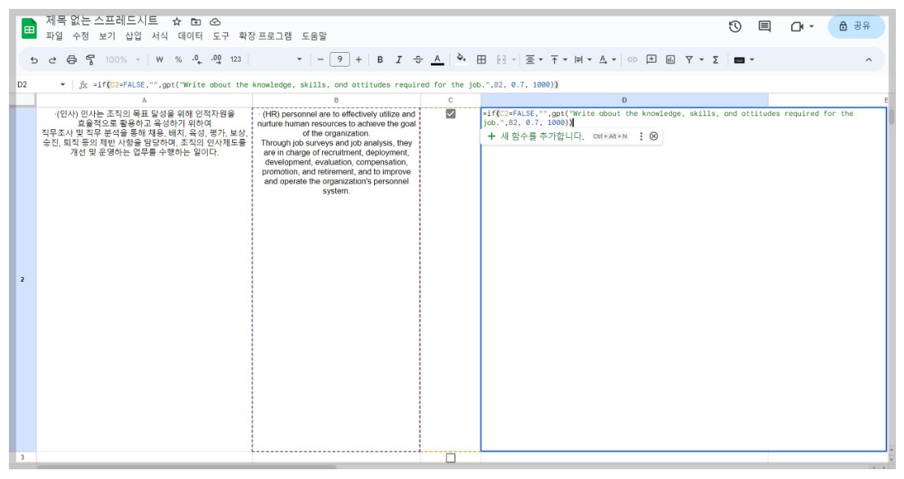Format as currency (W)
Screen dimensions: 904x479
pos(160,59)
